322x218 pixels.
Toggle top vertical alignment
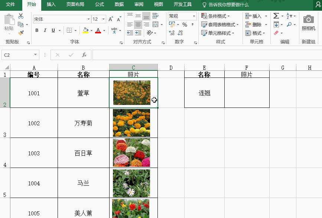(x=130, y=16)
